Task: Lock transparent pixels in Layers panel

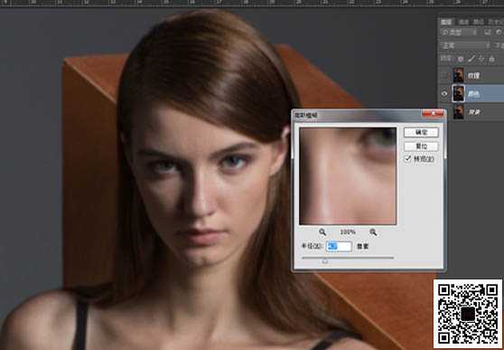Action: [x=461, y=59]
